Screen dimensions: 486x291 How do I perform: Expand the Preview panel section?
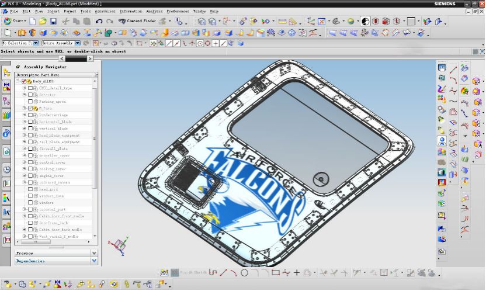(x=55, y=253)
